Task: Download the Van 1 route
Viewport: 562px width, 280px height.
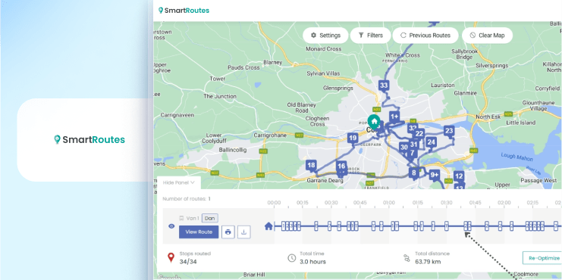Action: click(244, 232)
